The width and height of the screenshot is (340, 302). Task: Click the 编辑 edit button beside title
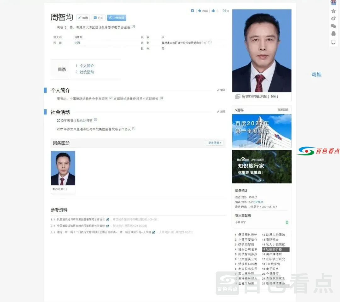(x=83, y=18)
